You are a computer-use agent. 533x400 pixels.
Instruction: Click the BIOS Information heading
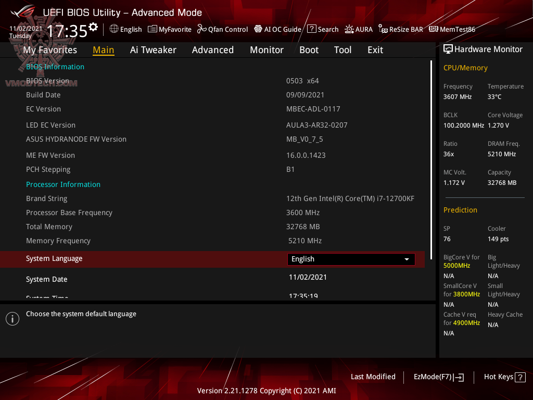55,67
